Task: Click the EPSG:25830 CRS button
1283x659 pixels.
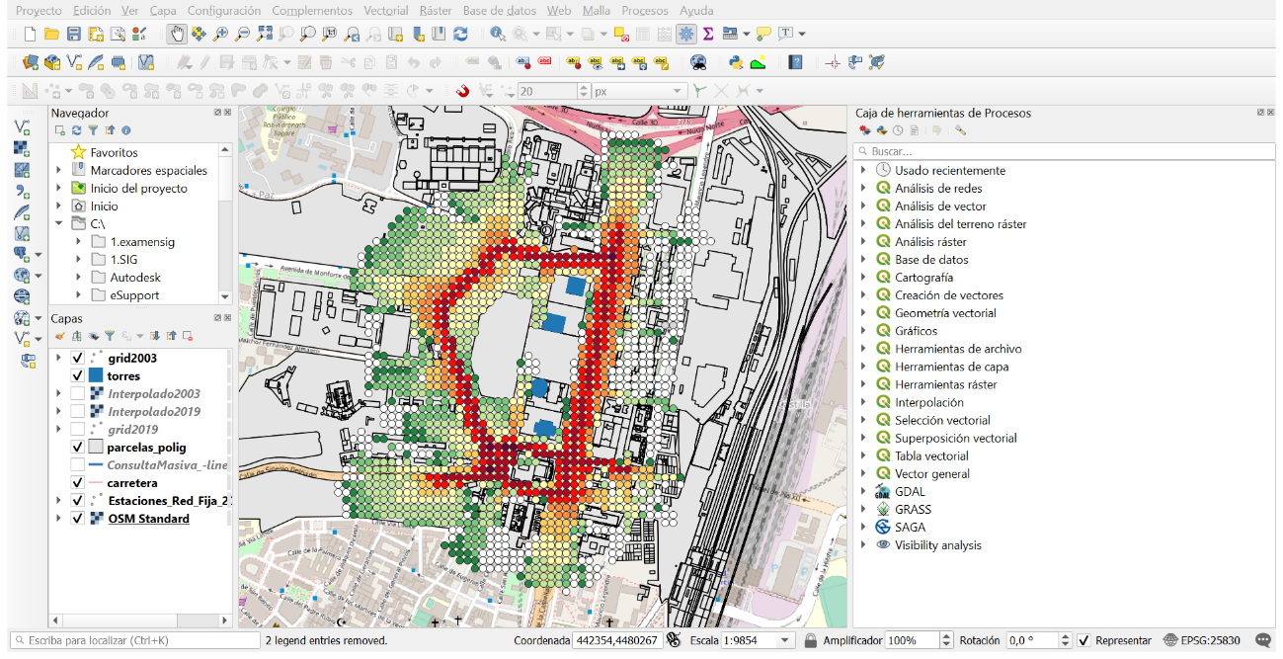Action: (x=1202, y=640)
